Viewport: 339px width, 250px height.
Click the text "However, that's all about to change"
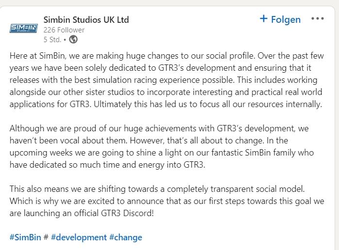[197, 141]
